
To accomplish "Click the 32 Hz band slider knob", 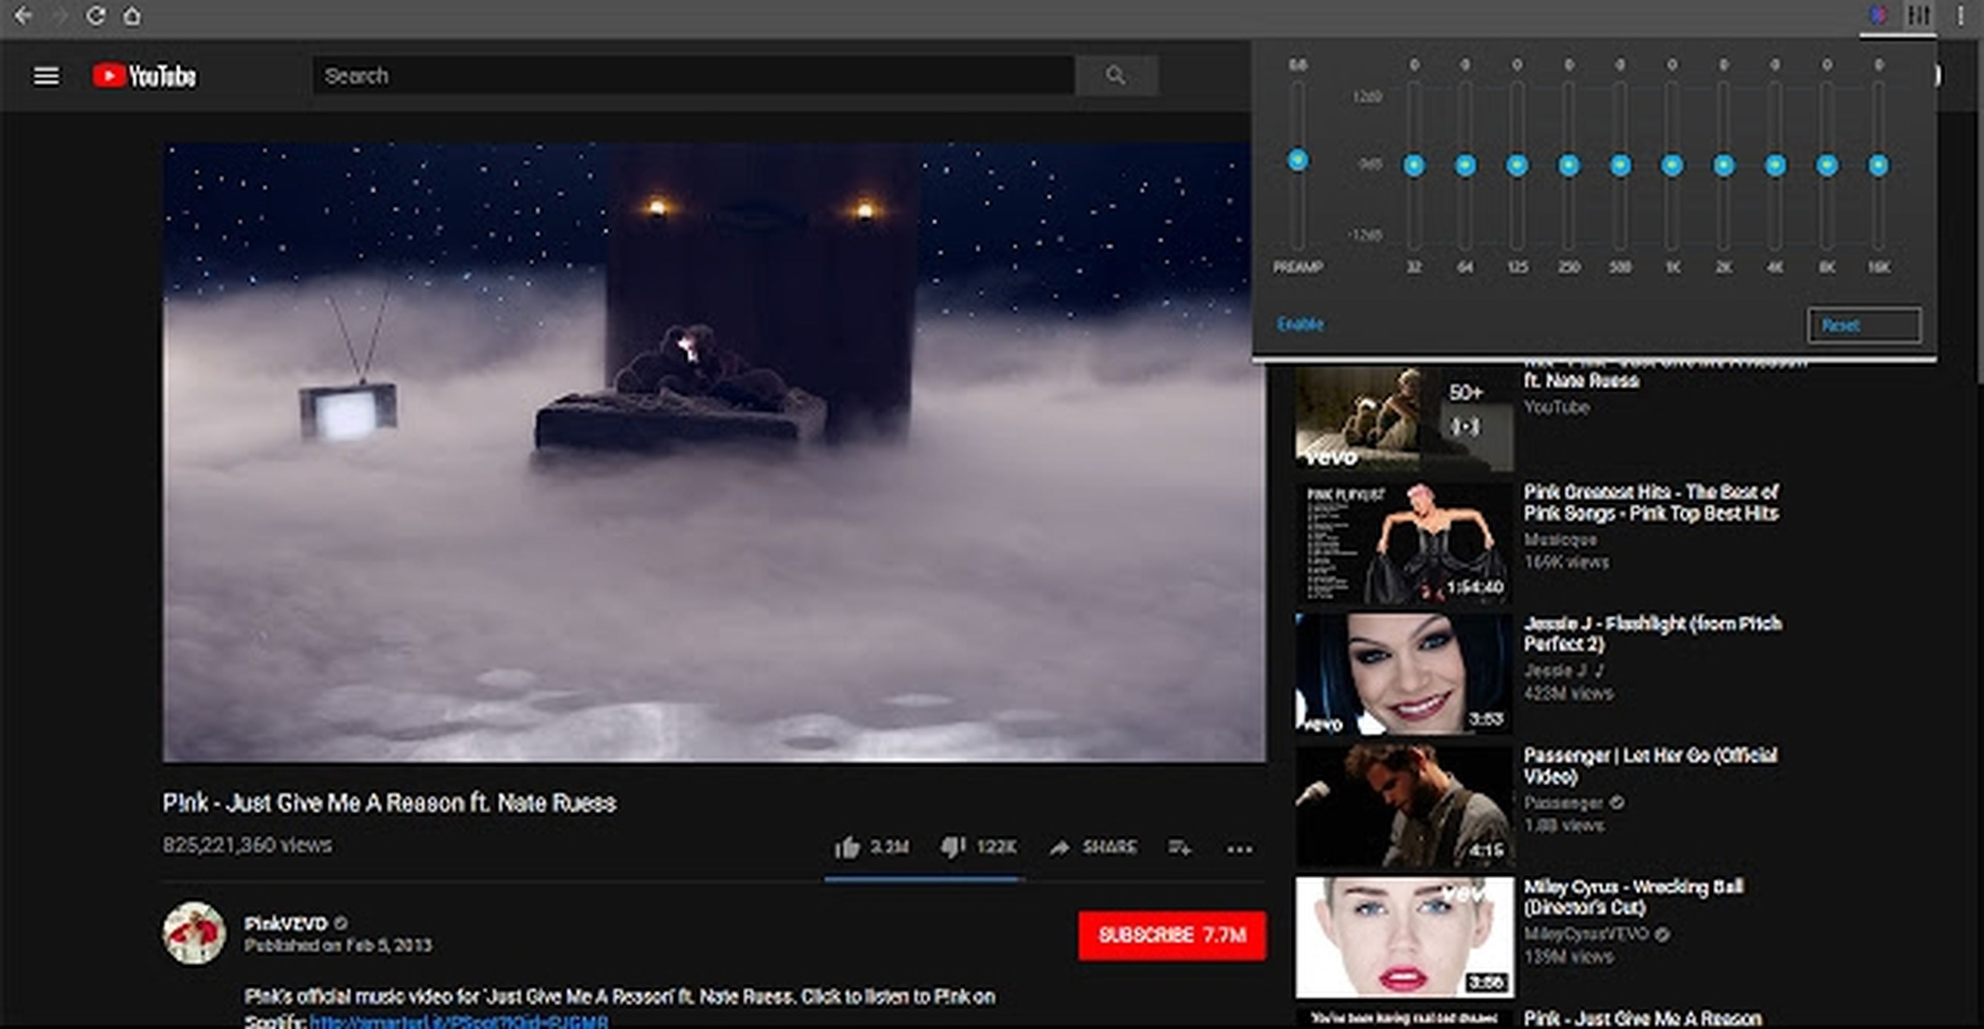I will (x=1414, y=166).
